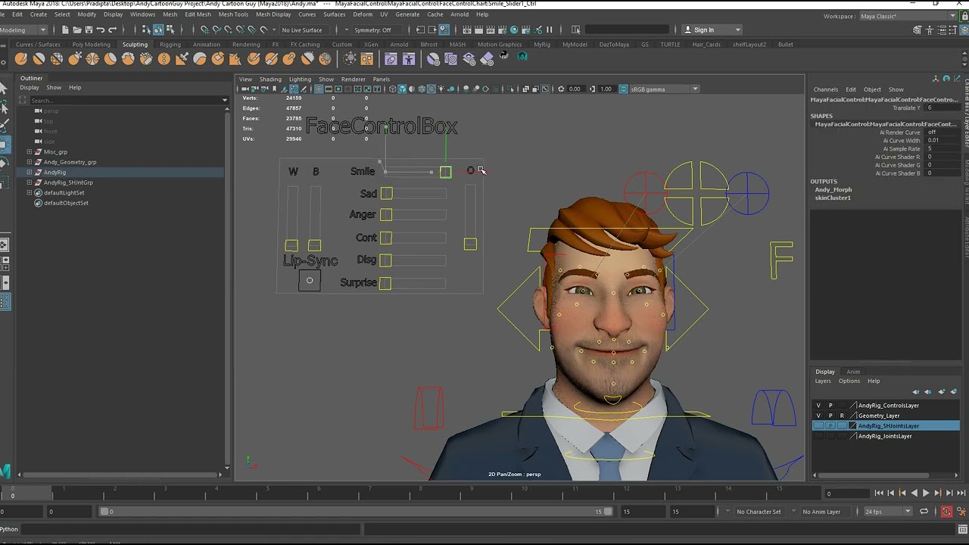Image resolution: width=969 pixels, height=545 pixels.
Task: Toggle visibility of AndyRig_ControlsLayer
Action: tap(818, 406)
